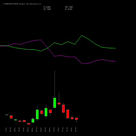Click the close value C: 6.05
Image resolution: width=136 pixels, height=136 pixels.
point(47,7)
